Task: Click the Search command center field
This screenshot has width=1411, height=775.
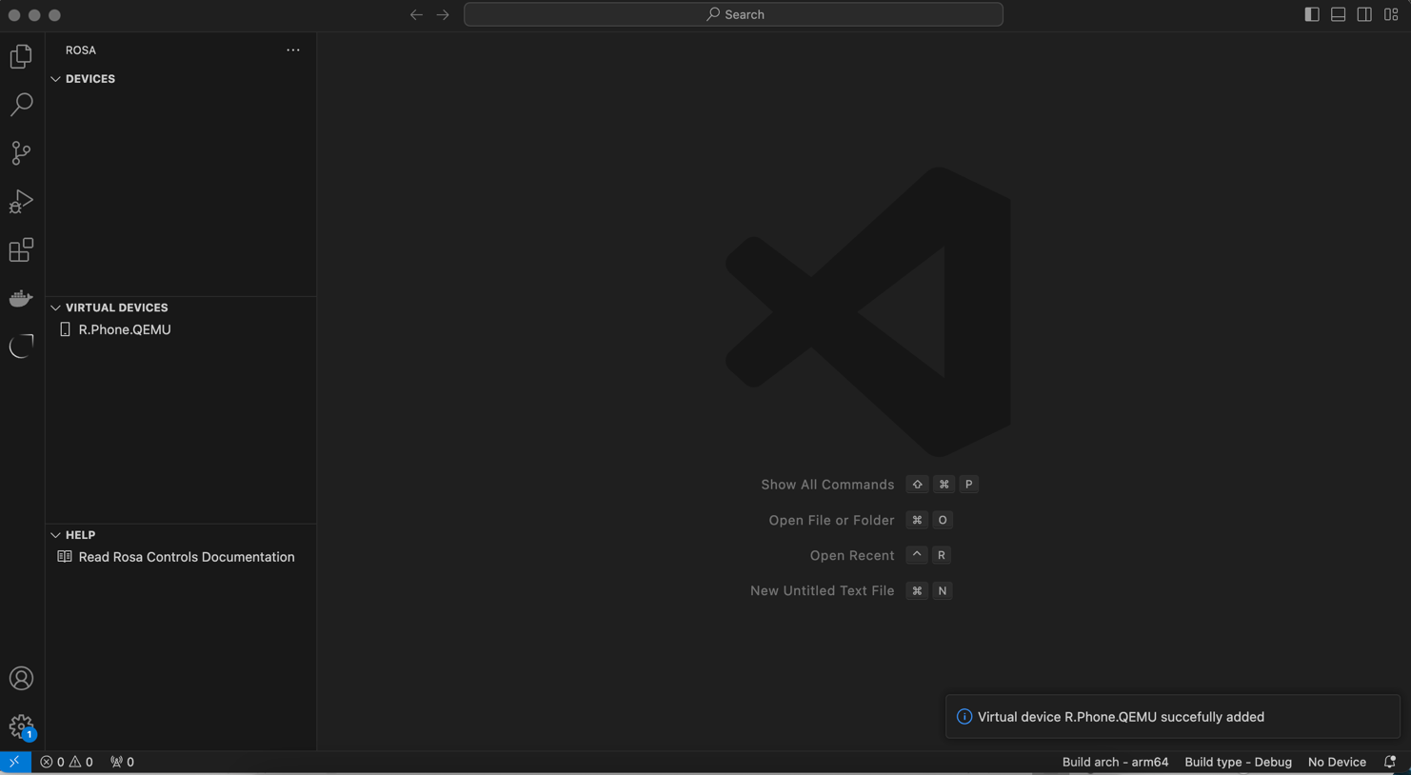Action: (733, 14)
